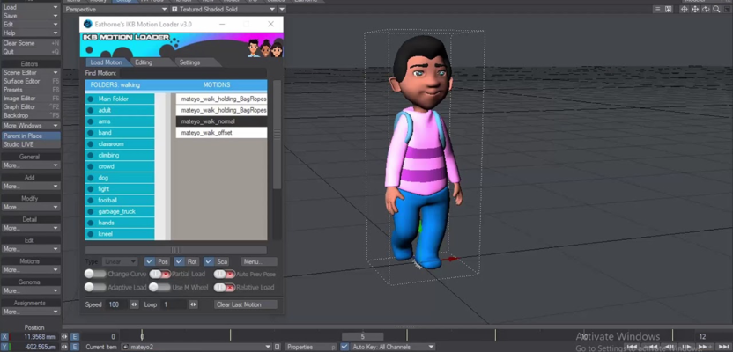733x352 pixels.
Task: Turn on the Change Curve switch
Action: (91, 274)
